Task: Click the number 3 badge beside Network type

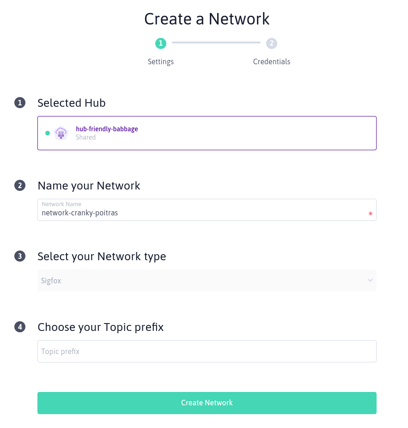Action: coord(20,256)
